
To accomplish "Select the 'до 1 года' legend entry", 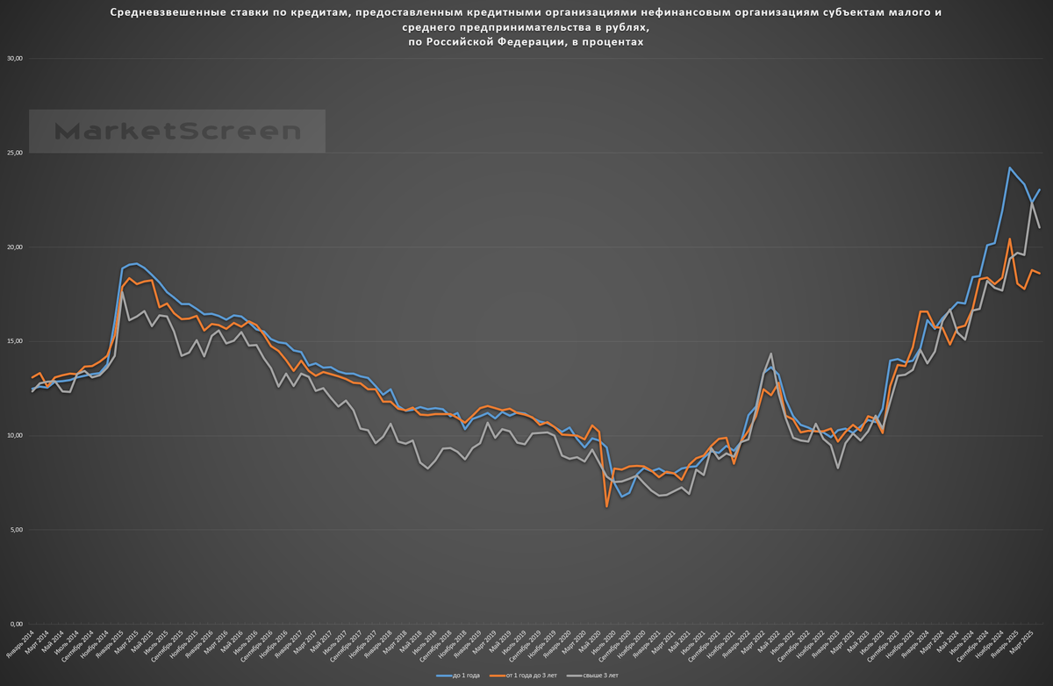I will pyautogui.click(x=466, y=675).
